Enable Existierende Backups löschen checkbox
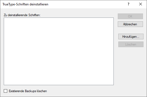Image resolution: width=147 pixels, height=97 pixels. coord(5,91)
